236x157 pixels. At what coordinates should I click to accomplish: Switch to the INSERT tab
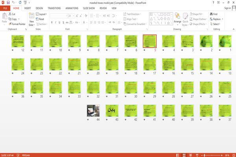(x=28, y=8)
